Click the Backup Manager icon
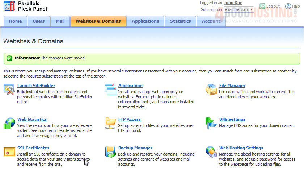304x174 pixels. pos(110,152)
